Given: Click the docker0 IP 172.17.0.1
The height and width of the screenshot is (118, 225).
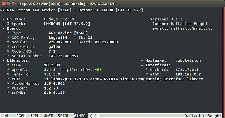Looking at the screenshot, I should (x=187, y=70).
